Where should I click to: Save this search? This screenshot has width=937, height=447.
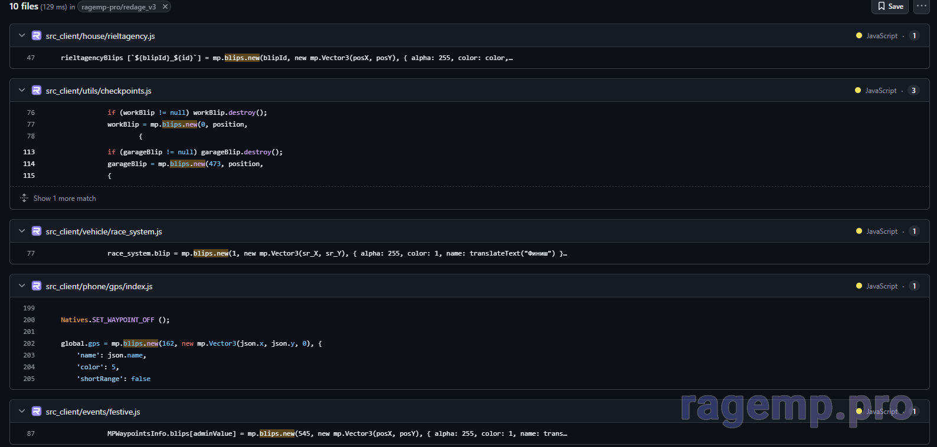pos(890,6)
